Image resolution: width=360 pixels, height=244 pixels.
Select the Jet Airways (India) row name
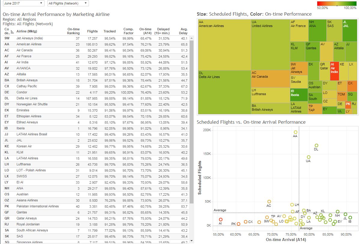pyautogui.click(x=30, y=38)
